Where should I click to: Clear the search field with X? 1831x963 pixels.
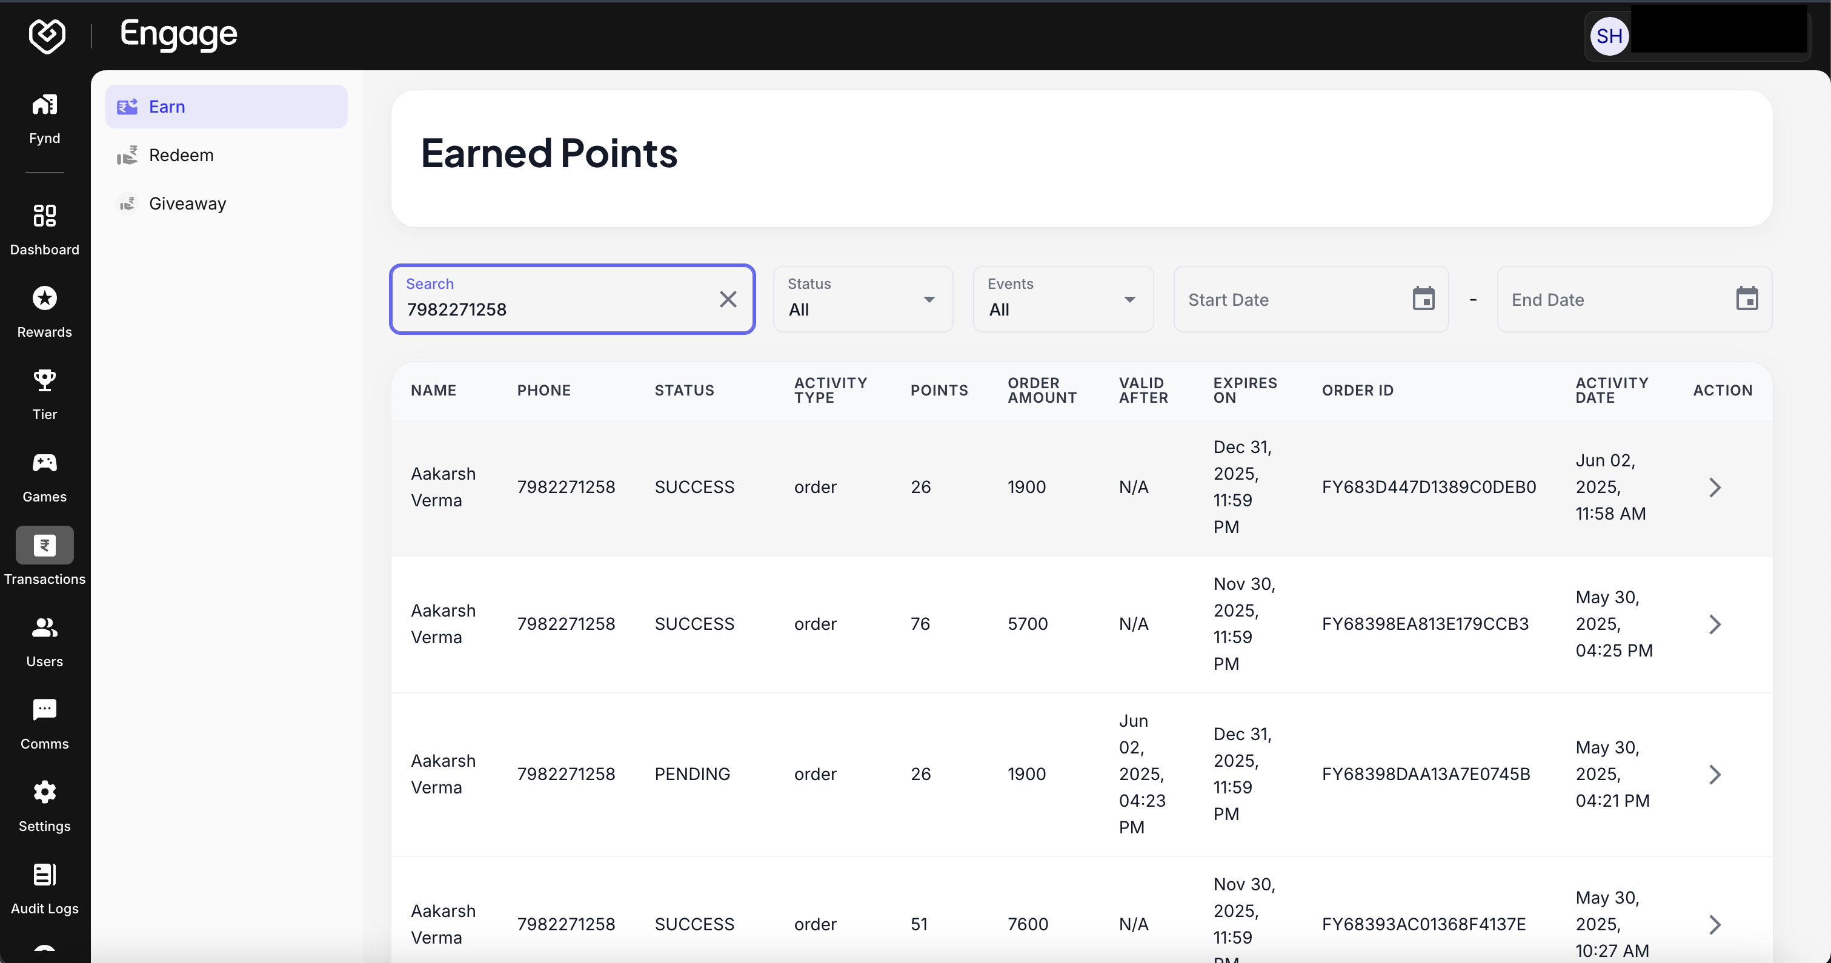728,299
